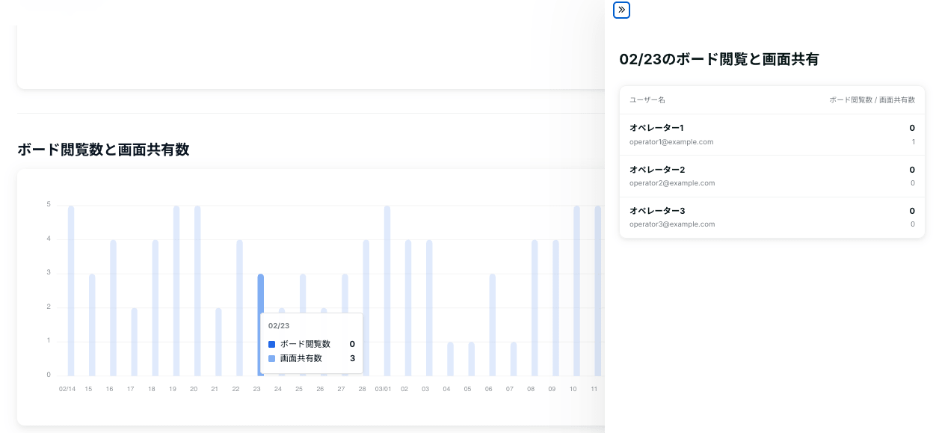Click the short bar for date 04
Image resolution: width=936 pixels, height=433 pixels.
coord(450,359)
